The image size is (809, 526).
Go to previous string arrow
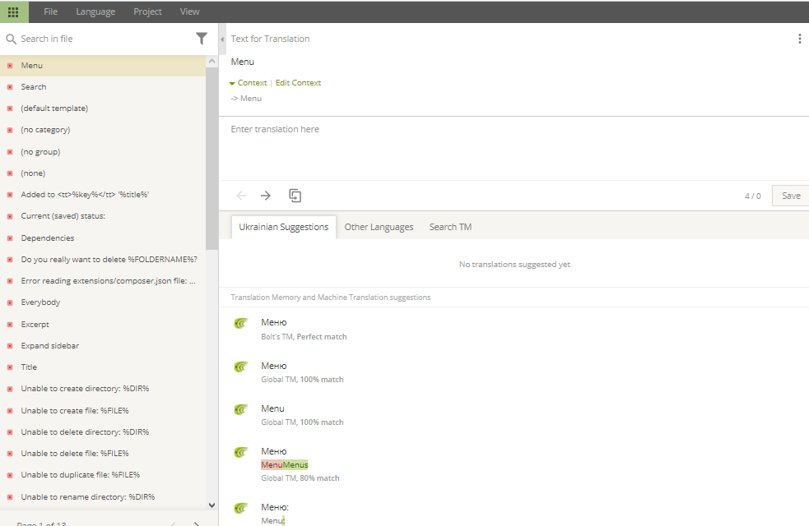(241, 196)
